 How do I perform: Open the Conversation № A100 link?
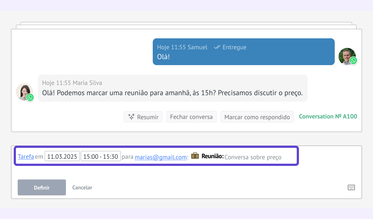pyautogui.click(x=328, y=116)
